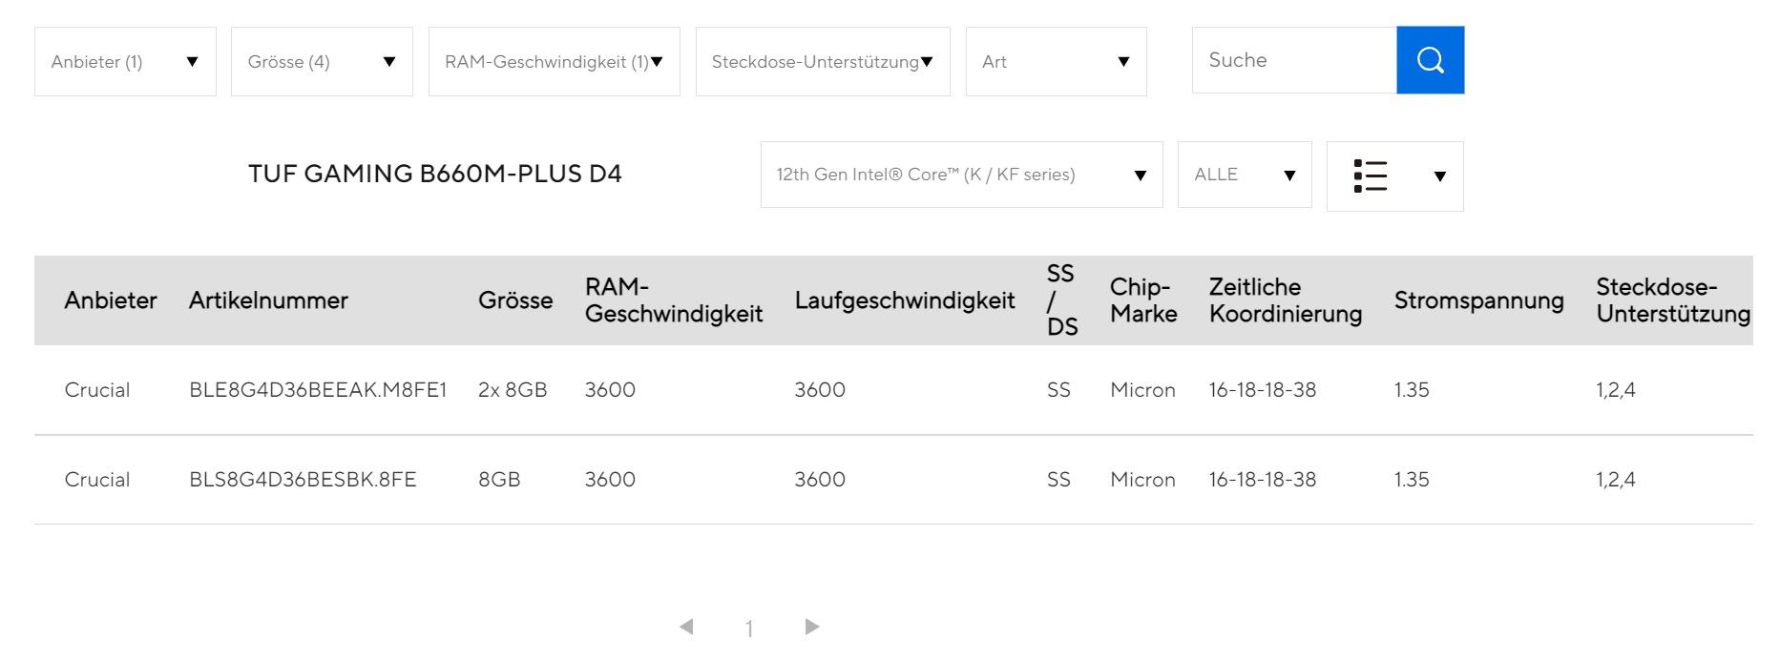Click Micron in the BLS8G4D36BESBK row
The height and width of the screenshot is (661, 1780).
1142,480
